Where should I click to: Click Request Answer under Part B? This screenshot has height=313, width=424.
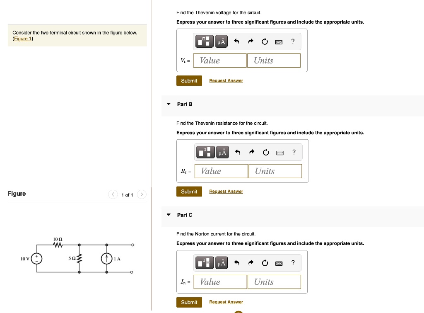click(226, 191)
